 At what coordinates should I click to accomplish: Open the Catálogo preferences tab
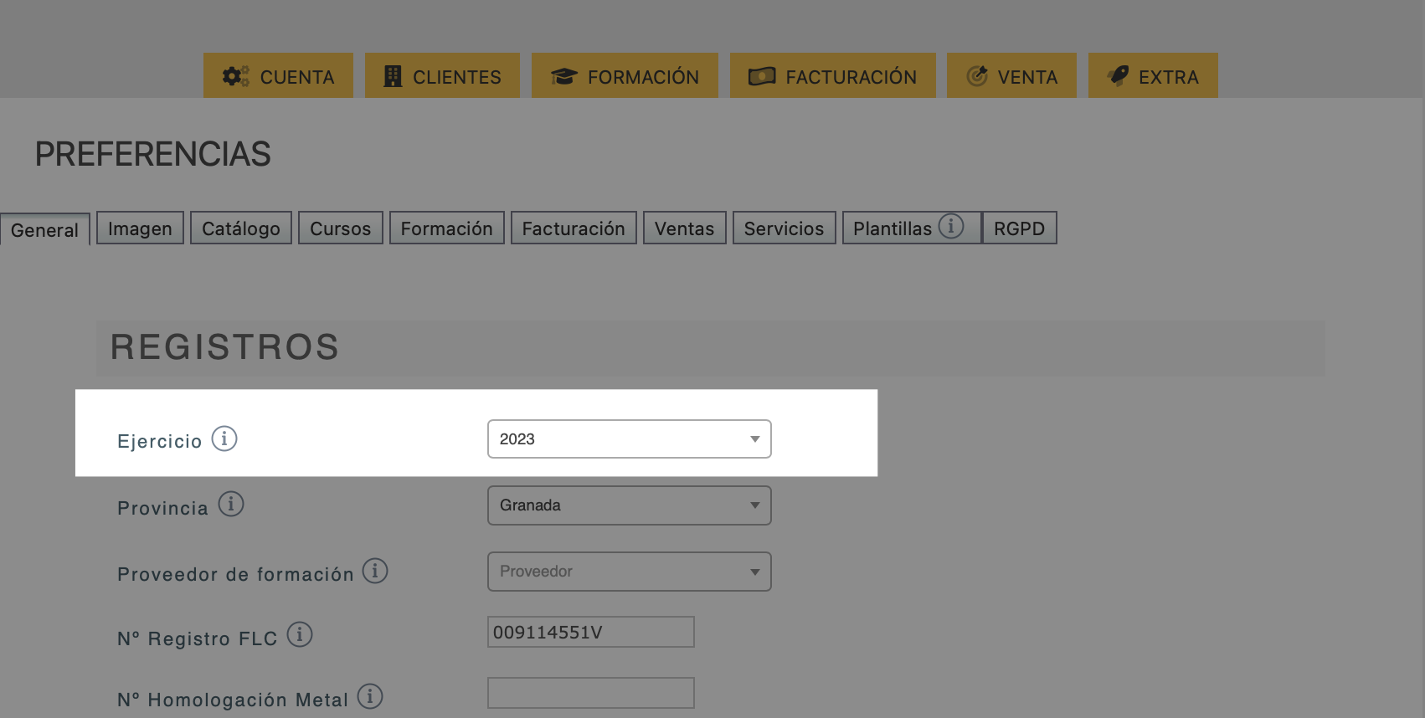241,228
